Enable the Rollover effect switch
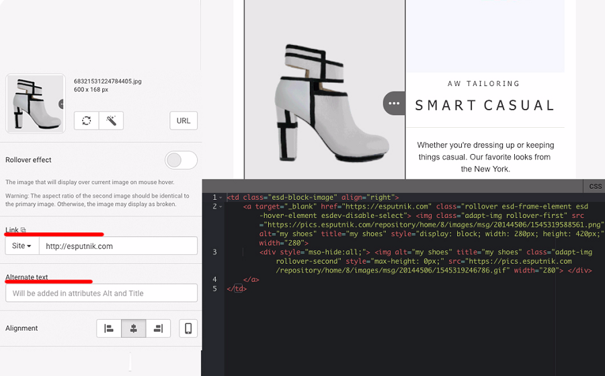Viewport: 605px width, 376px height. click(x=181, y=160)
